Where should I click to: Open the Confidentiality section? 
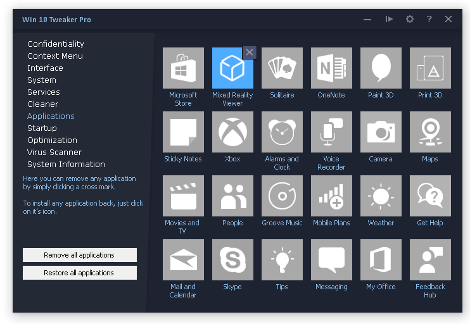(x=56, y=44)
